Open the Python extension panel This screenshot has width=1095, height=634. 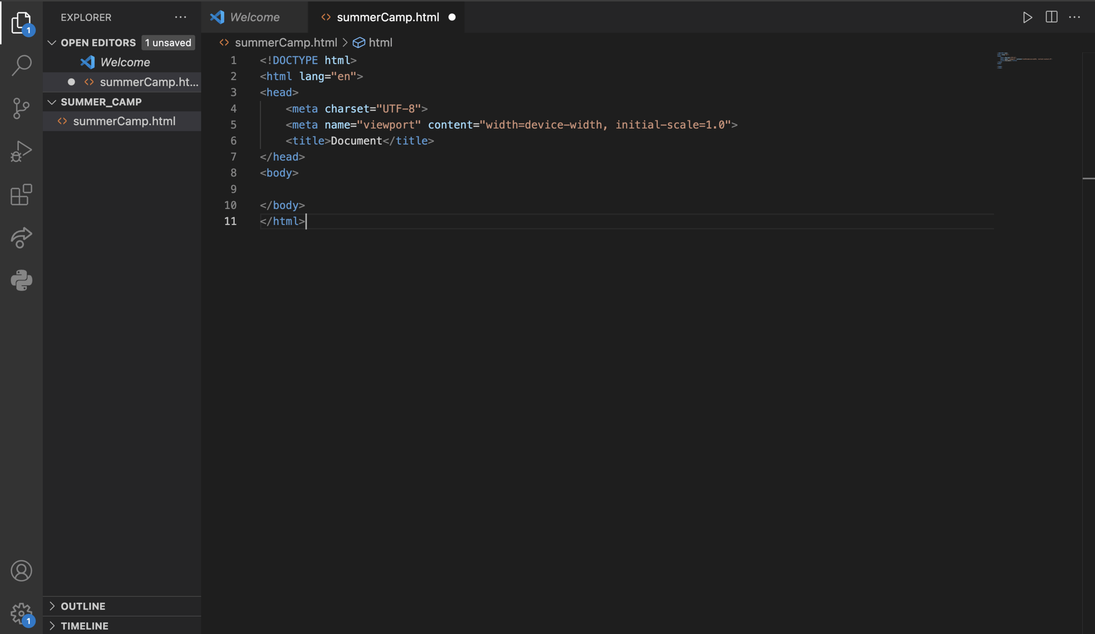click(21, 280)
